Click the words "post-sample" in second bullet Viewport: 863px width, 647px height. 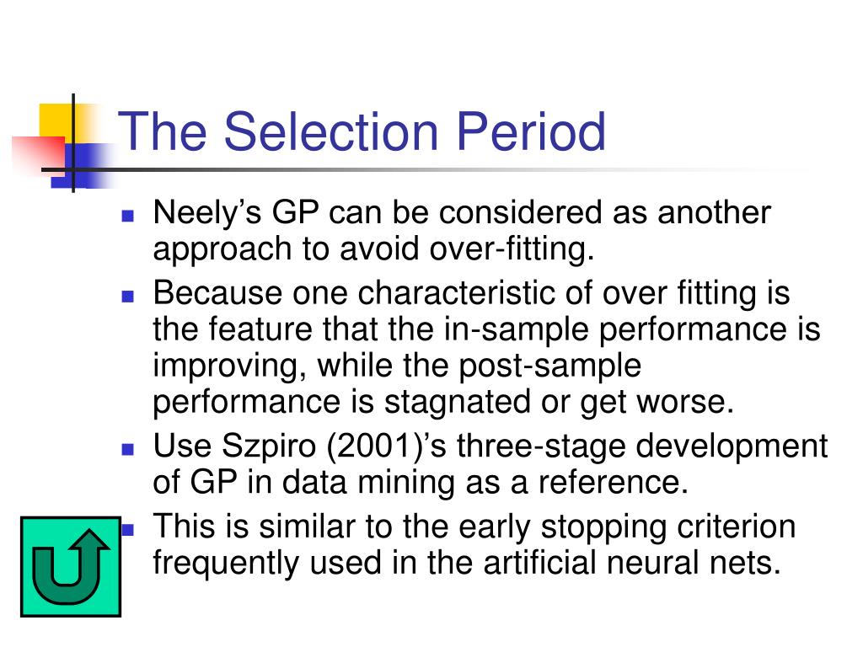point(549,366)
